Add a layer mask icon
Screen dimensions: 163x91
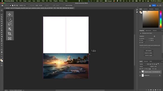tap(151, 90)
